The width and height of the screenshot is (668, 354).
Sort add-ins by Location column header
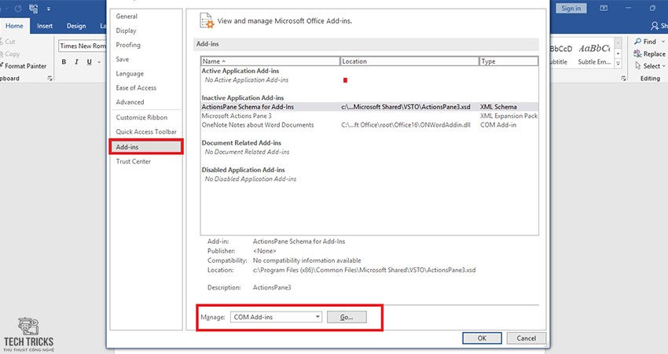click(x=409, y=61)
